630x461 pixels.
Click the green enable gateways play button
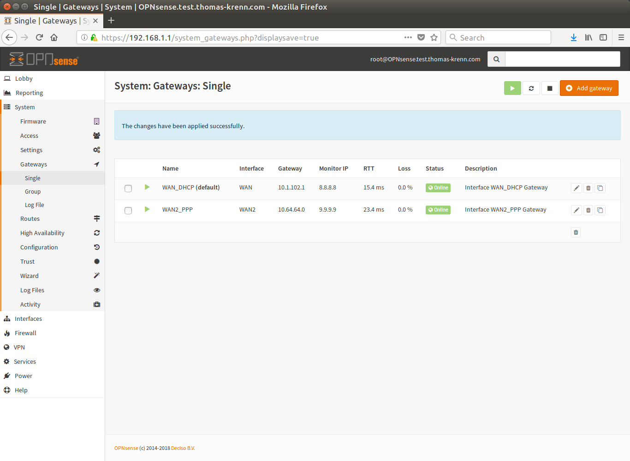click(x=512, y=88)
